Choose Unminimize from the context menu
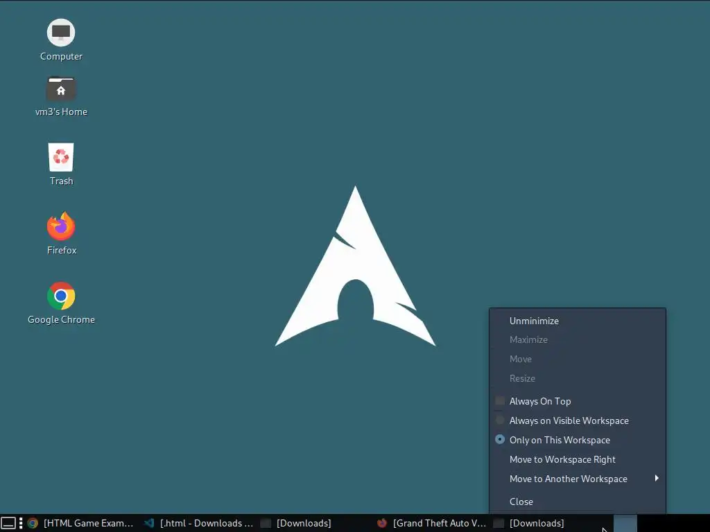 pyautogui.click(x=578, y=321)
